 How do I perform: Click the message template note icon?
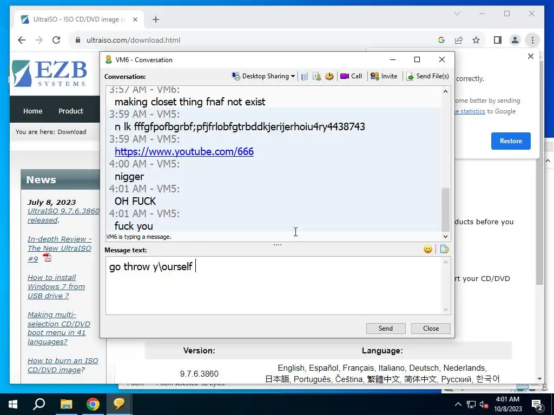coord(445,250)
